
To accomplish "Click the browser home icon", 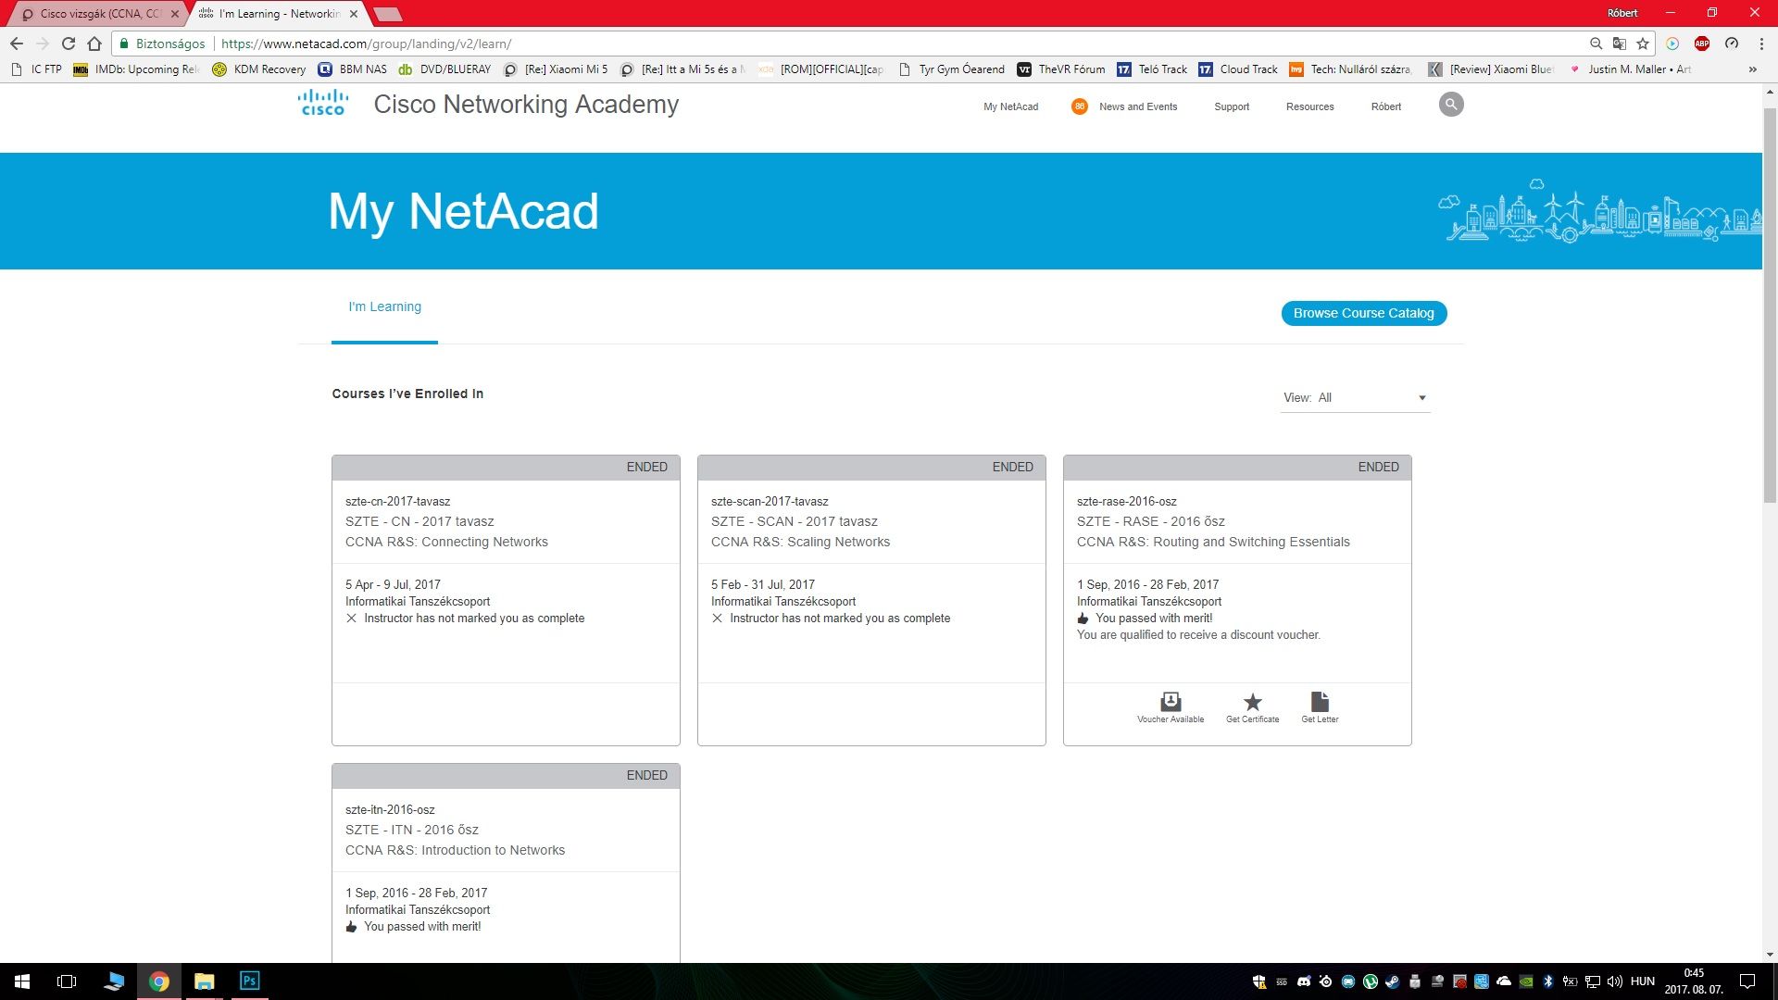I will click(x=94, y=44).
